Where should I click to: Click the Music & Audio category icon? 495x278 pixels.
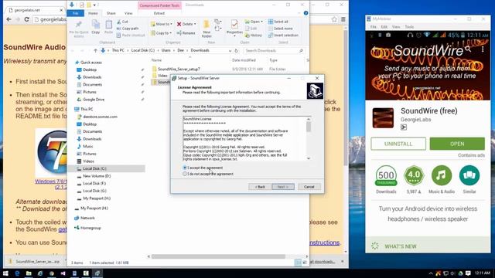(442, 175)
